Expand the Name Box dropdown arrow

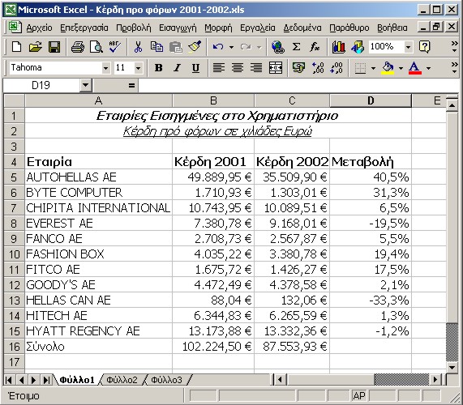(x=85, y=86)
